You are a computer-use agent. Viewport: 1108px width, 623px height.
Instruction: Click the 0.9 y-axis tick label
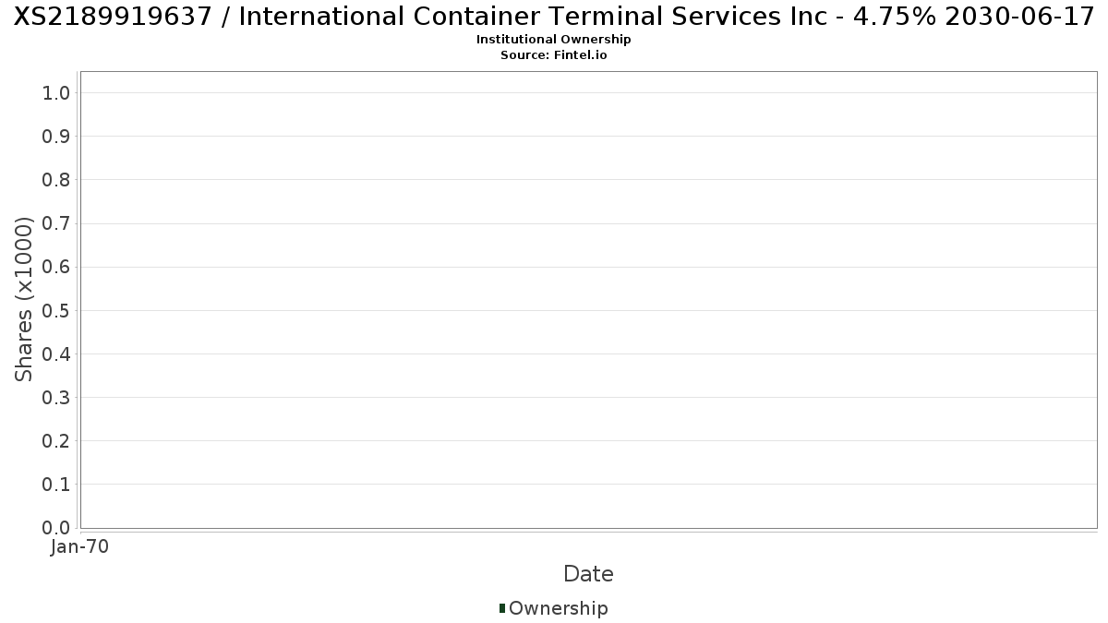[56, 137]
